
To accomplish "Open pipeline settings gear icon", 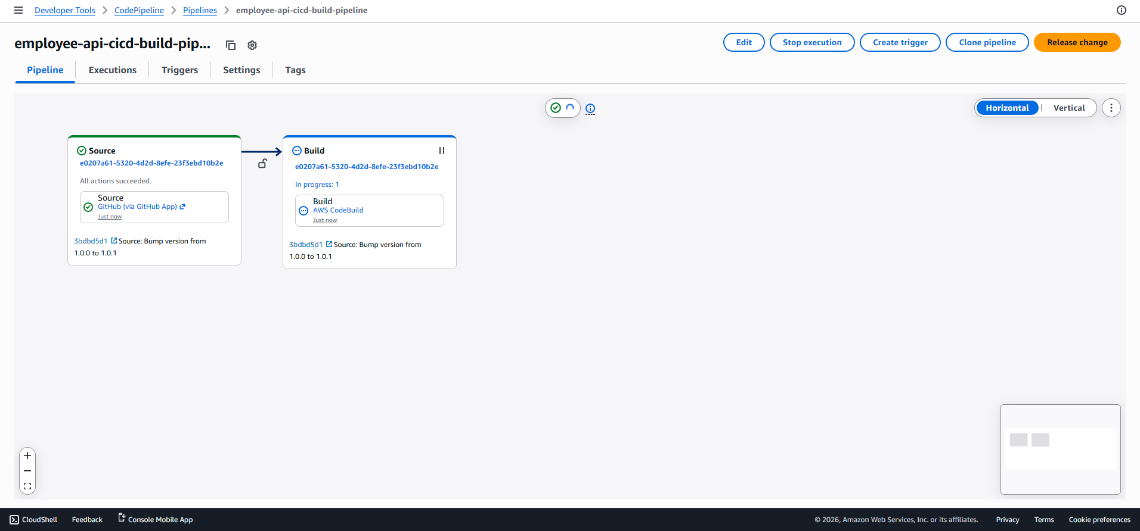I will [x=252, y=45].
